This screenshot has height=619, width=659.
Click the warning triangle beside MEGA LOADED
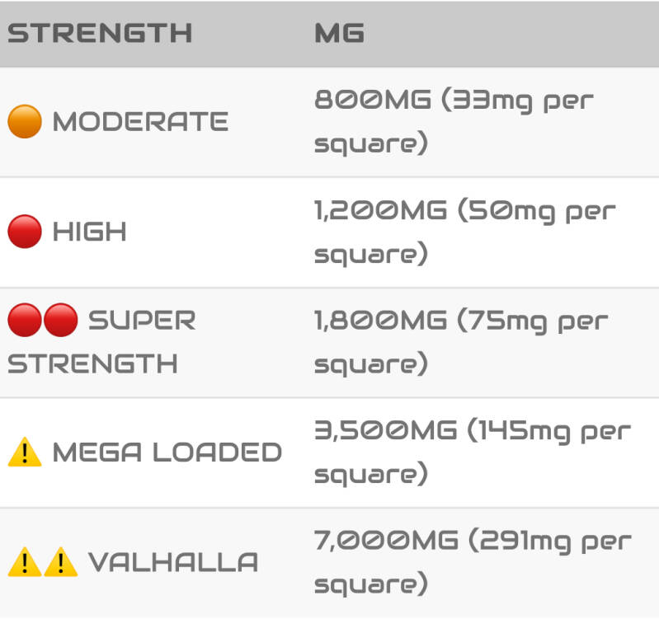[25, 452]
